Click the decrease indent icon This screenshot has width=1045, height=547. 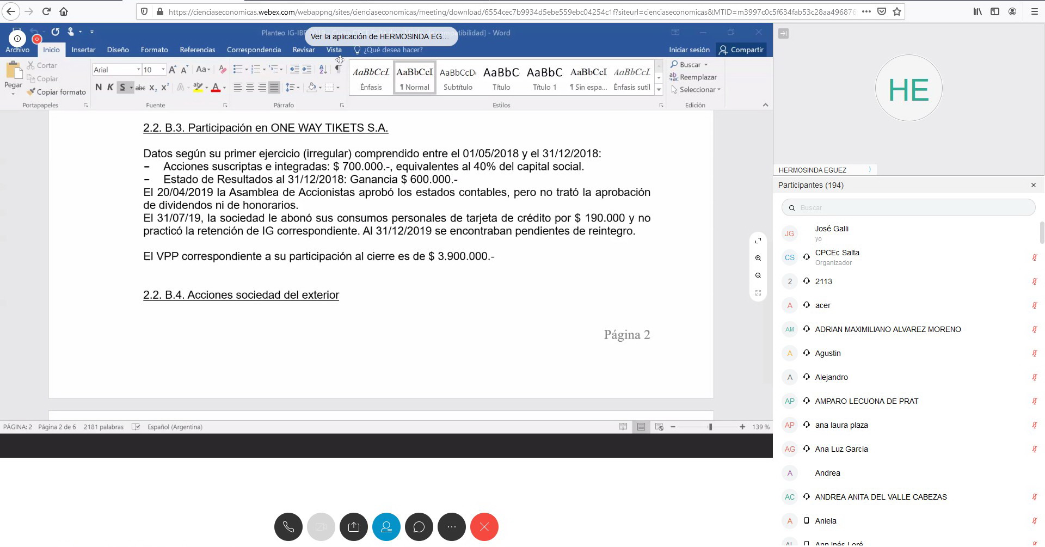[x=294, y=69]
